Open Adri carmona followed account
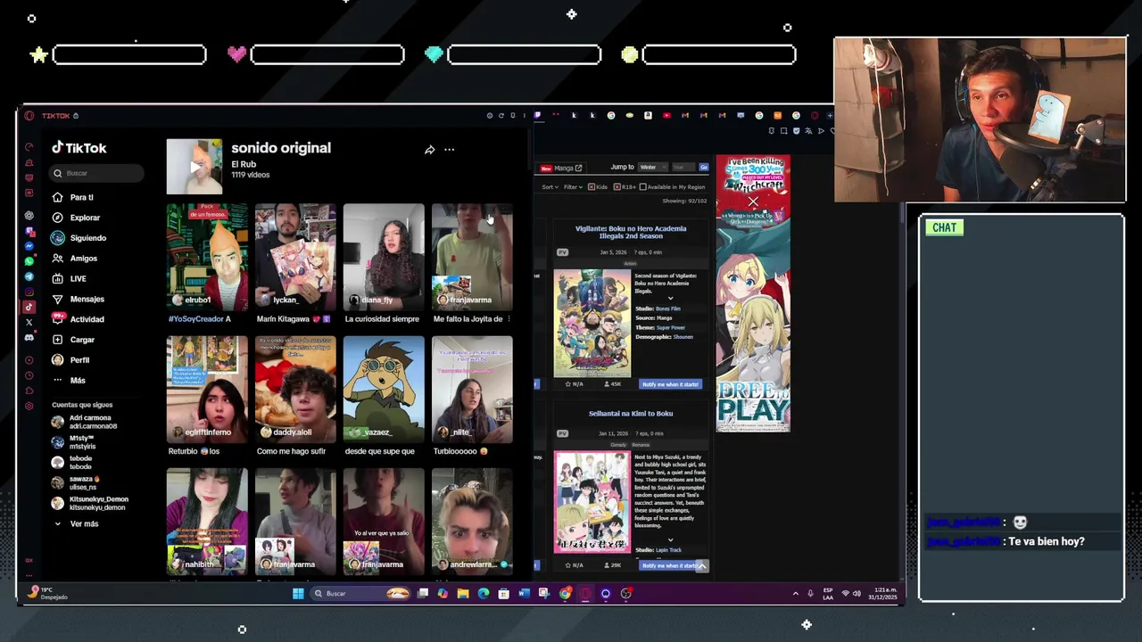This screenshot has width=1142, height=642. pos(85,422)
